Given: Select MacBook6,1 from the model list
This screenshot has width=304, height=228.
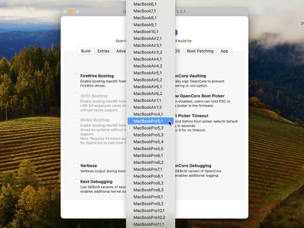Looking at the screenshot, I should tap(150, 4).
